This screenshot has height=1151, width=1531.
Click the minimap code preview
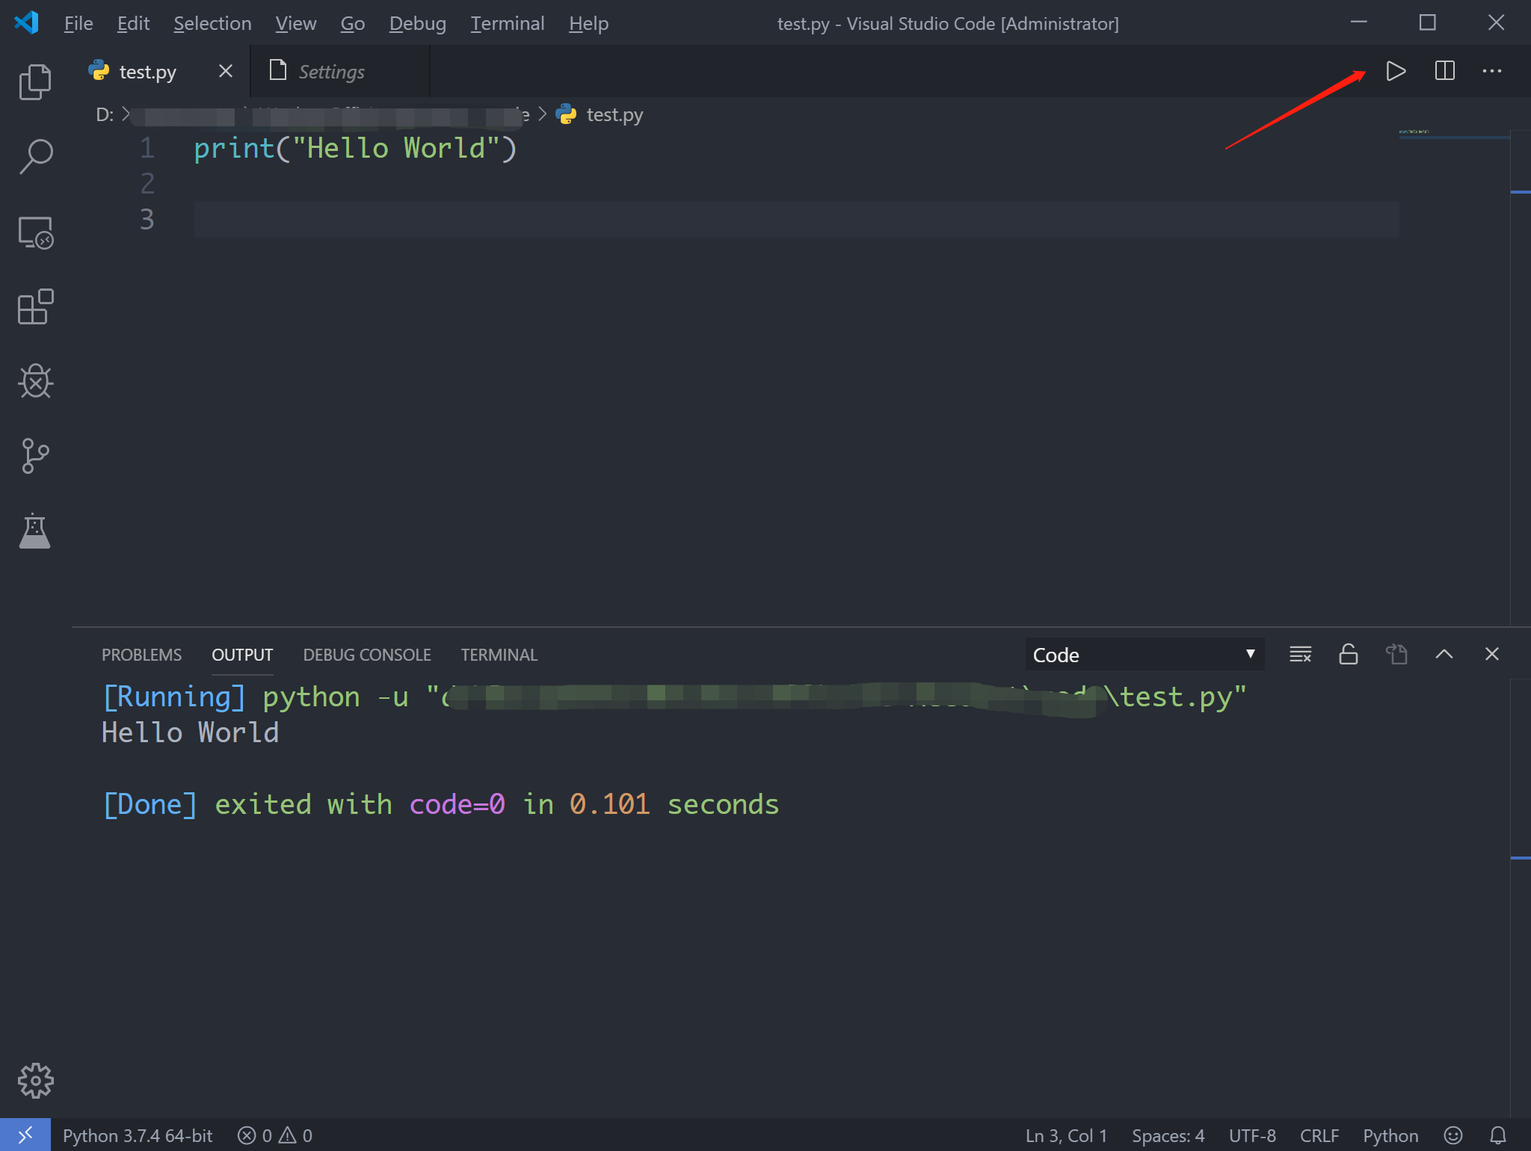point(1414,132)
